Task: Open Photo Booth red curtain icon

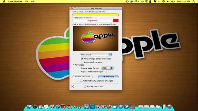Action: 63,107
